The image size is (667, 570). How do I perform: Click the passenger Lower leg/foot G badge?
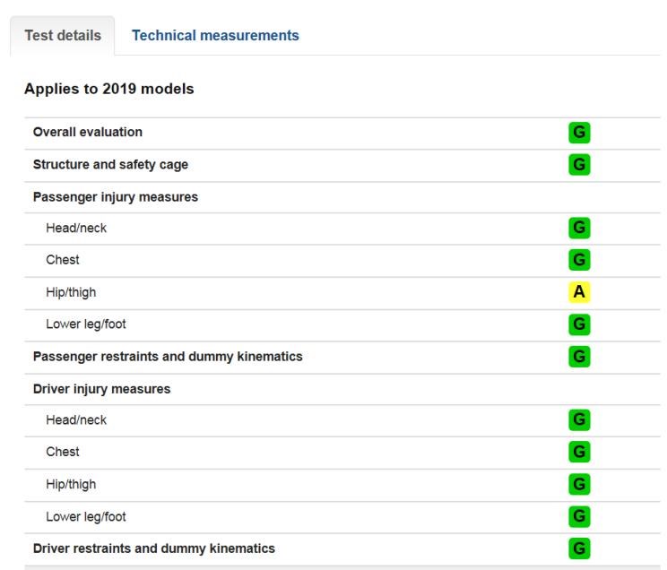579,324
